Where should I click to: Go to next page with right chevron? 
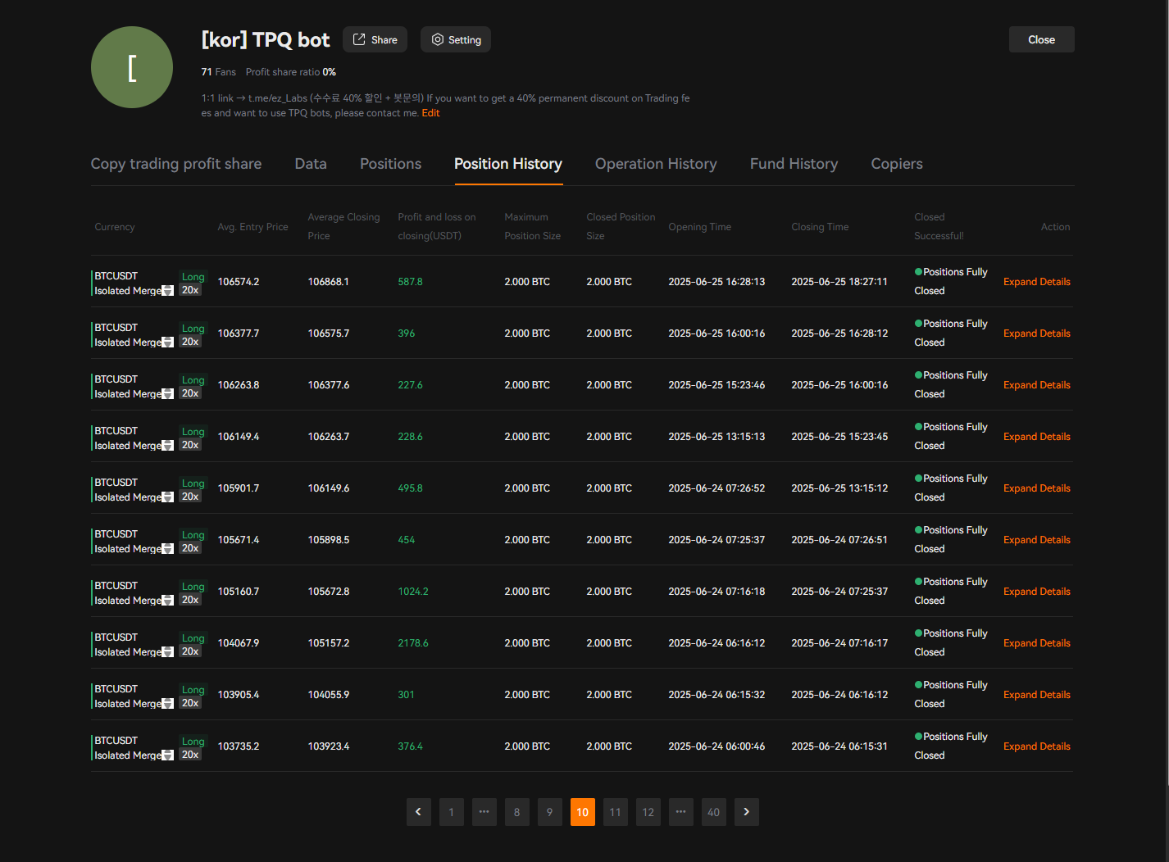click(x=746, y=812)
